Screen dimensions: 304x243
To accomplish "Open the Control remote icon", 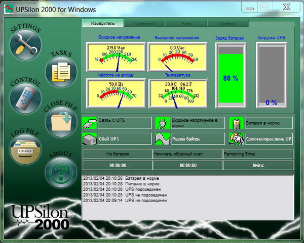I will pos(25,99).
